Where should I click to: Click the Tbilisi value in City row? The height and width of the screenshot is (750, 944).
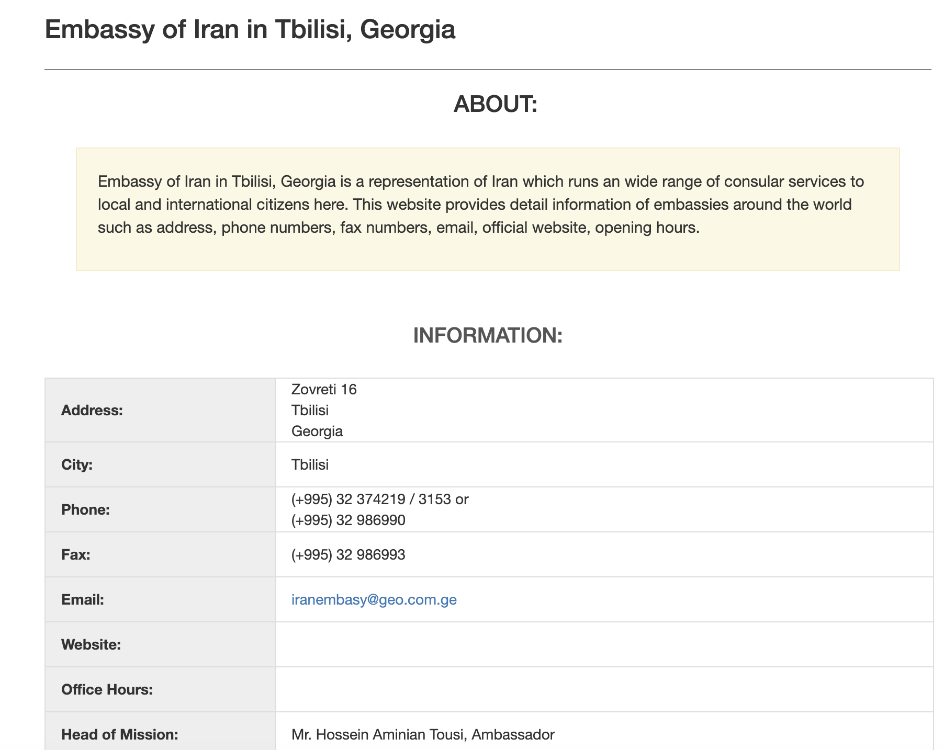[x=310, y=464]
